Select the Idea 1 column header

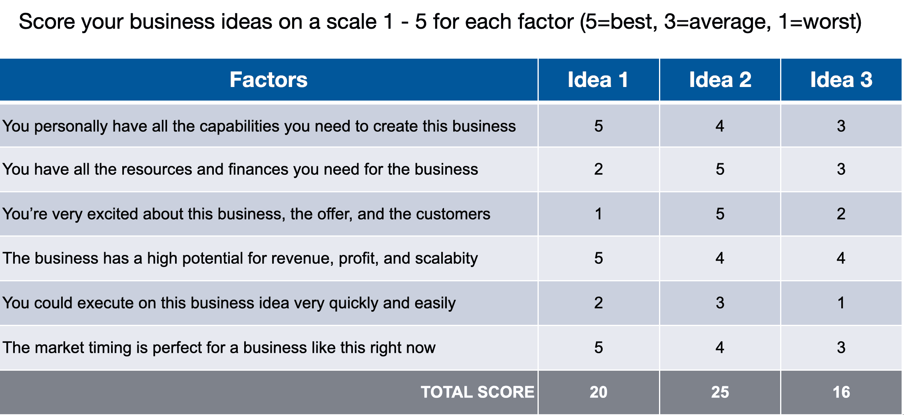[x=598, y=80]
